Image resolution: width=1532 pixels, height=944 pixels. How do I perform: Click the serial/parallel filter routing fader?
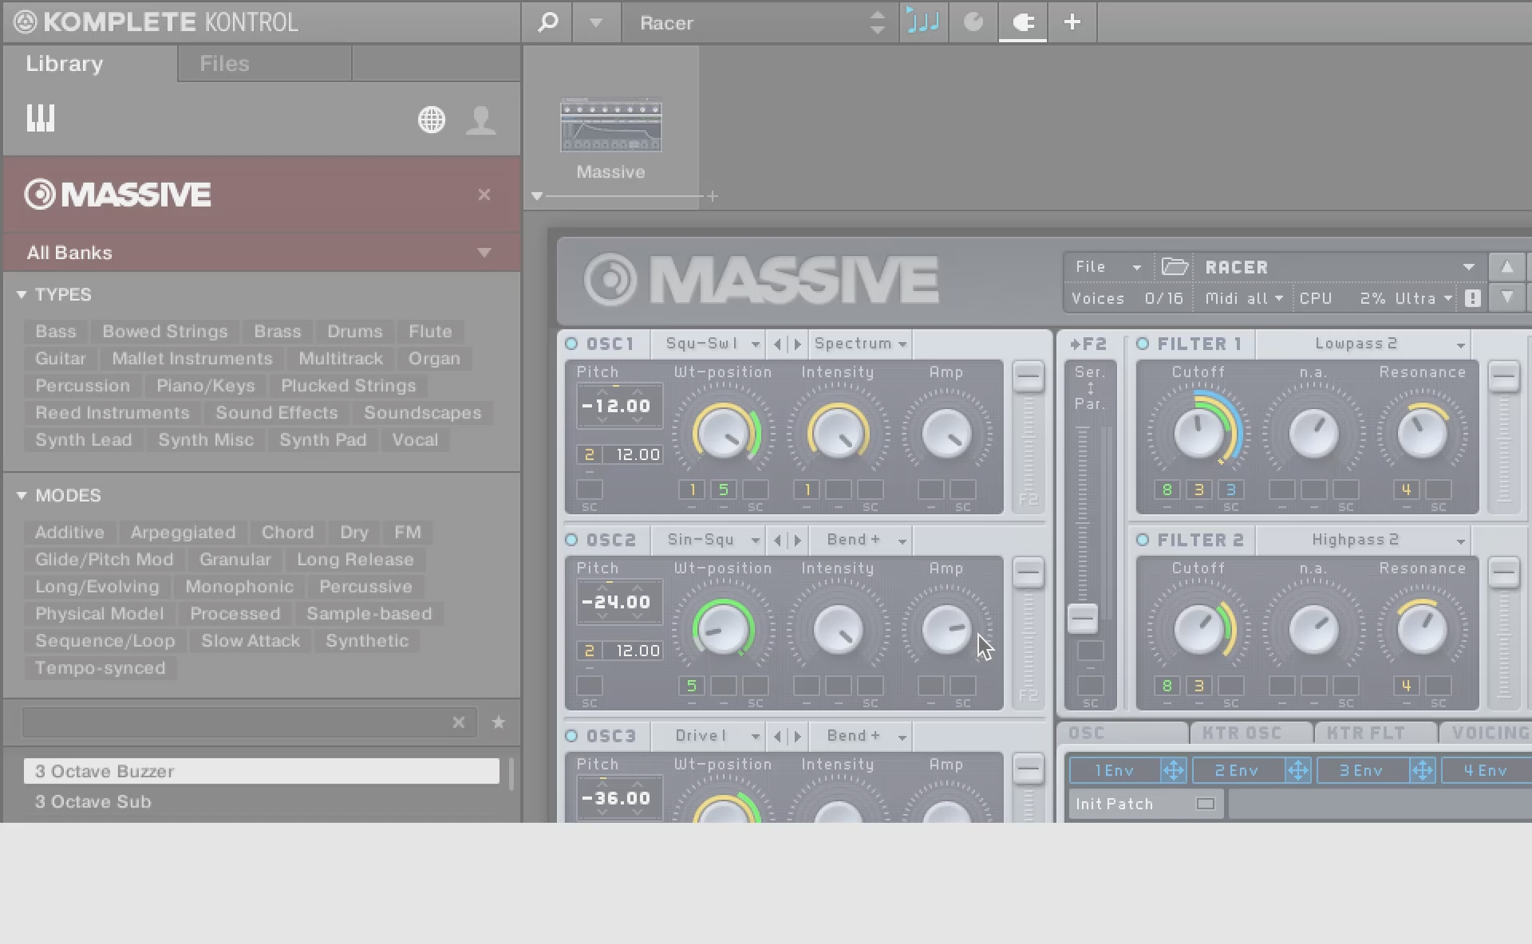click(1083, 618)
